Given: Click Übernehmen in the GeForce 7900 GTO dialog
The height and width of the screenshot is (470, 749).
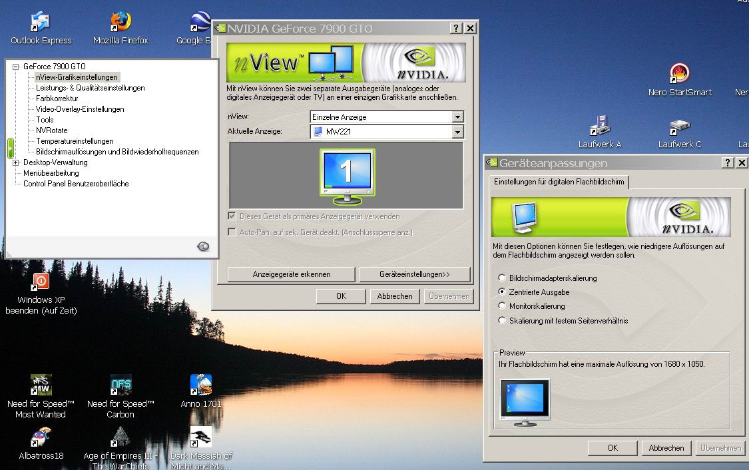Looking at the screenshot, I should tap(449, 296).
